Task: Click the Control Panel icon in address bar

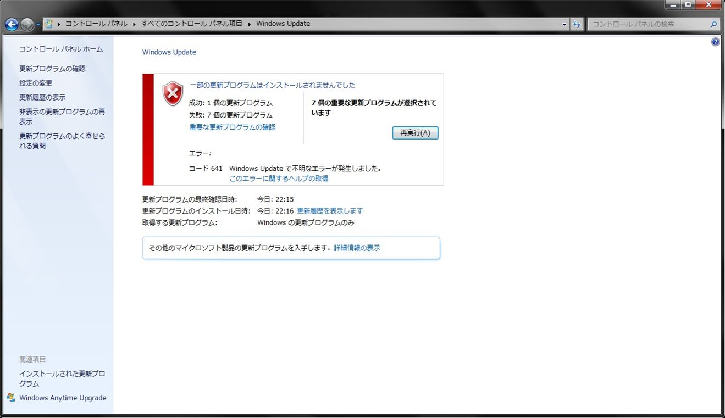Action: [x=48, y=24]
